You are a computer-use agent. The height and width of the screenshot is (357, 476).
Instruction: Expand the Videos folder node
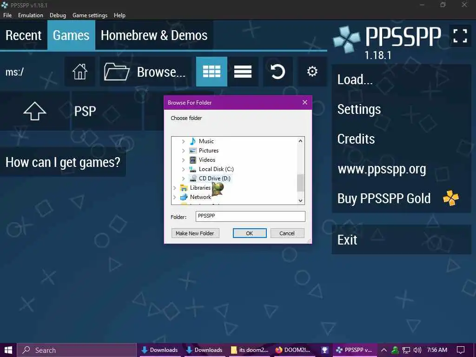click(183, 160)
